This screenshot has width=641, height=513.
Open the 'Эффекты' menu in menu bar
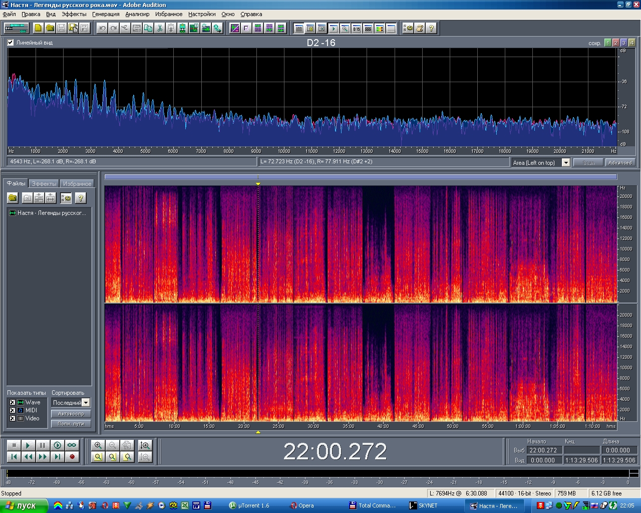74,14
